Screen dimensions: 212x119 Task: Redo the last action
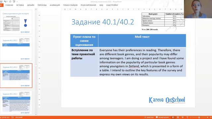[10, 1]
